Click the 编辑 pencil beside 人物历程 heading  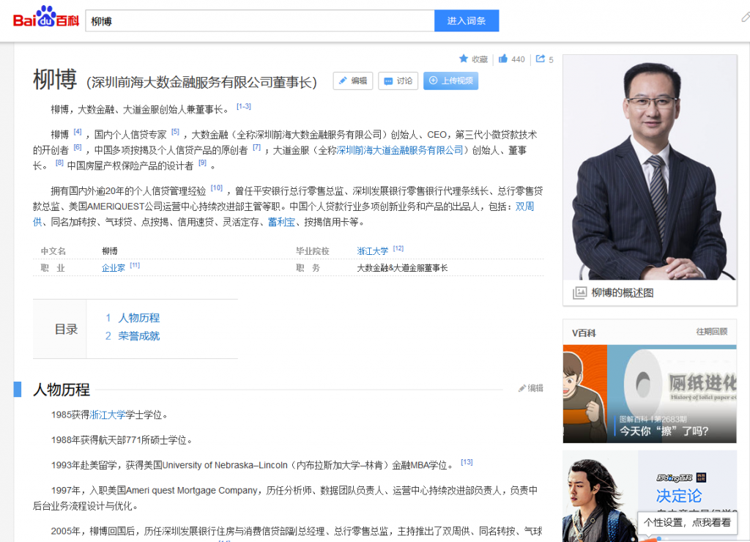pyautogui.click(x=531, y=388)
